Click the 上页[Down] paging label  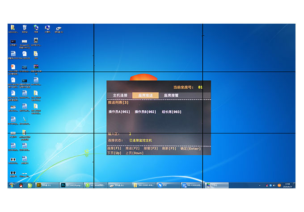tap(135, 153)
